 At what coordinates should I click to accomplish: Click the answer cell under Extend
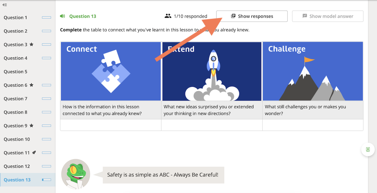coord(212,125)
